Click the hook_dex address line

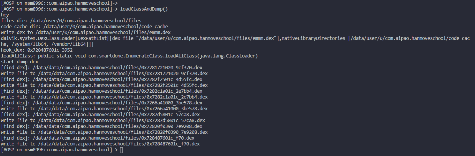click(x=37, y=50)
